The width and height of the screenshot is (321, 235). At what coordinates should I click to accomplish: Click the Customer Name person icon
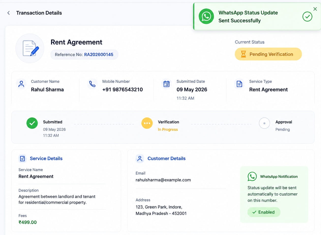[x=21, y=84]
